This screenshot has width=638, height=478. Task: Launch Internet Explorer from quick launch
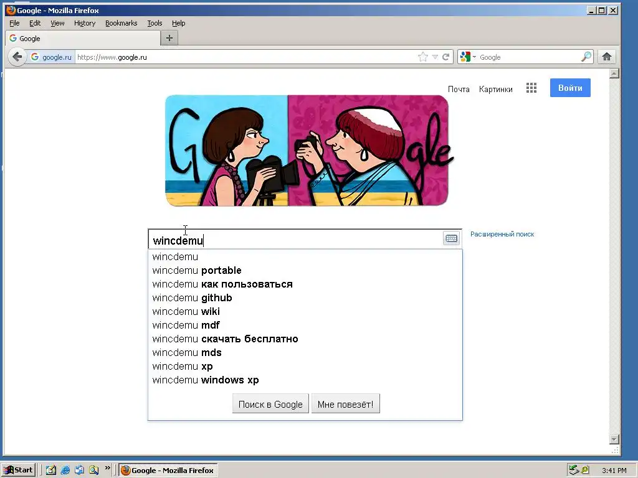click(65, 471)
